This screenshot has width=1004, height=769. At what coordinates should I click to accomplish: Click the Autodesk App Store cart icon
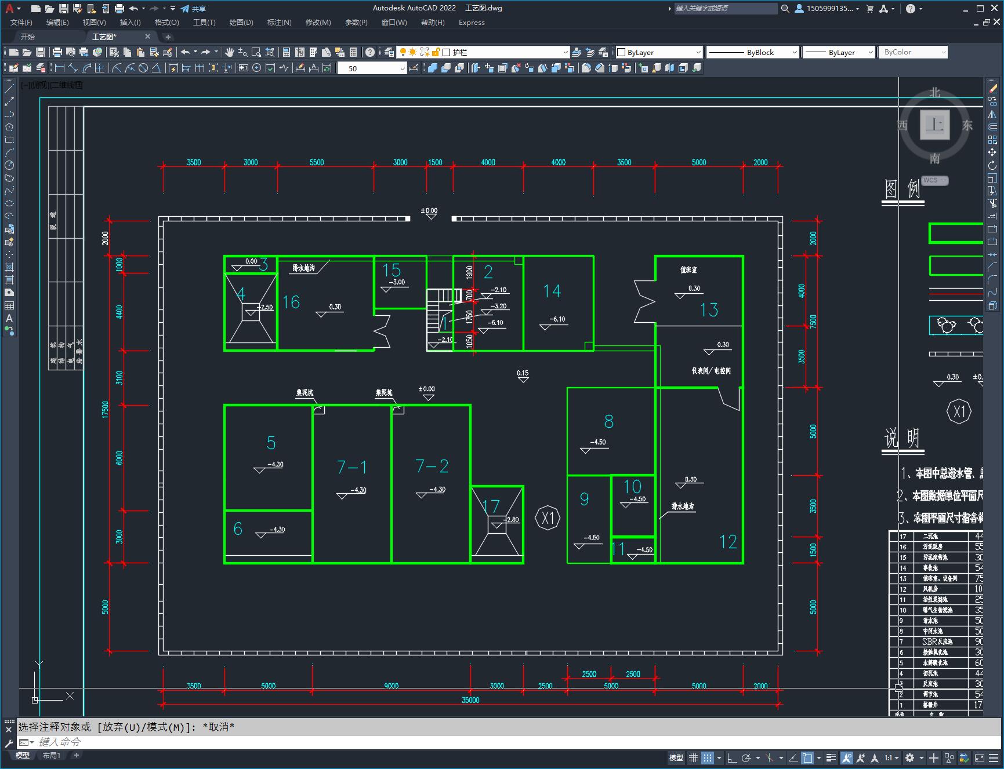pyautogui.click(x=869, y=9)
